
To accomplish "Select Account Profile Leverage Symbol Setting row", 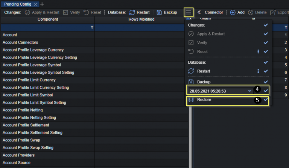I will (94, 72).
